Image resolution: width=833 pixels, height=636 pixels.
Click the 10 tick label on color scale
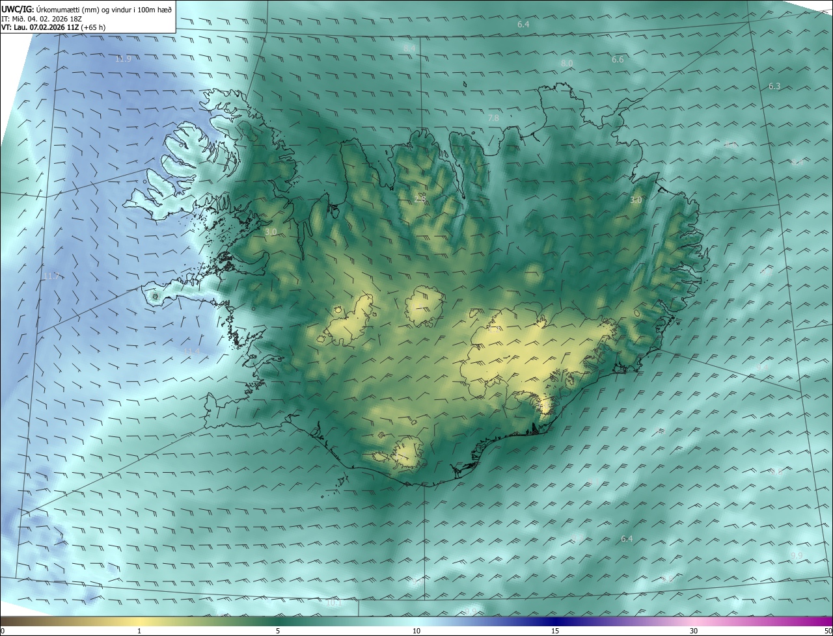pyautogui.click(x=416, y=631)
